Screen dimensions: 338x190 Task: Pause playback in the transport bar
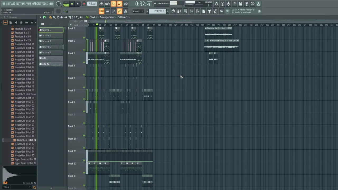click(72, 4)
